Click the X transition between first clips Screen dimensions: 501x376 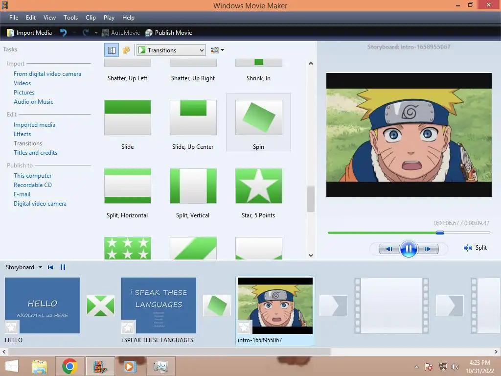click(101, 305)
